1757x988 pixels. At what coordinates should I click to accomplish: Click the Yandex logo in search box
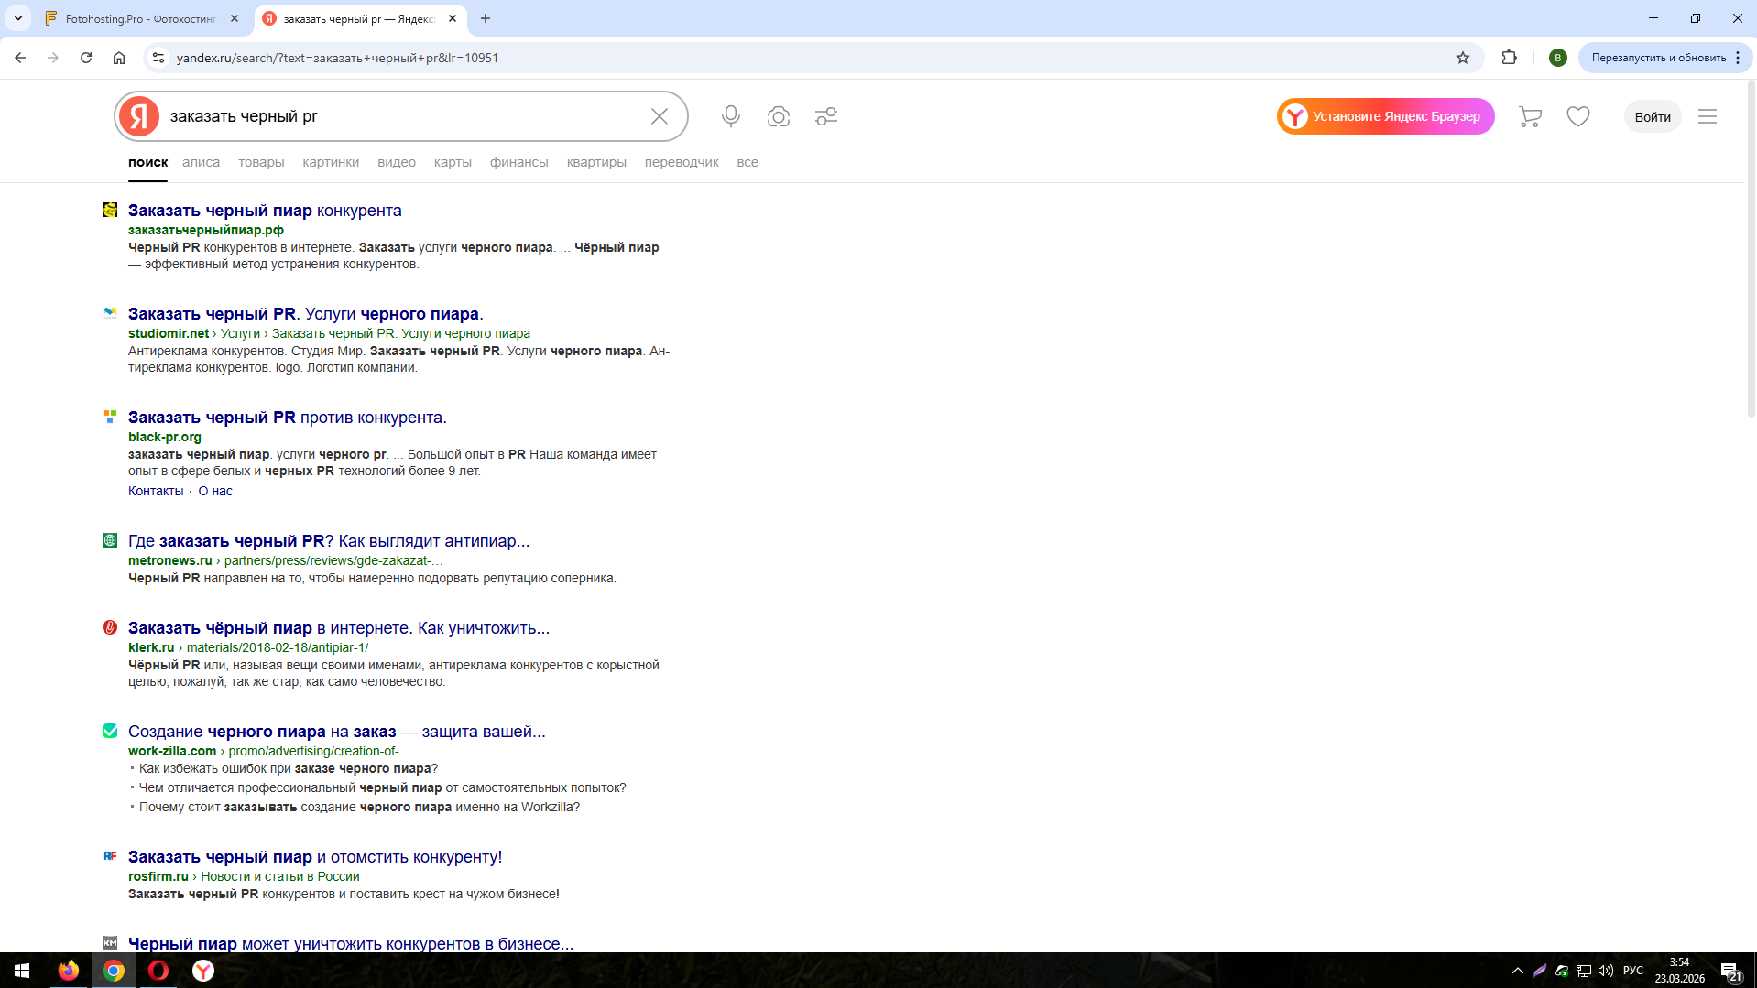tap(139, 116)
